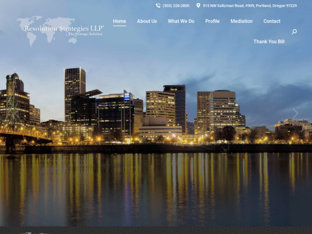Image resolution: width=312 pixels, height=234 pixels.
Task: Click the Resolution Strategies LLP logo
Action: click(60, 31)
